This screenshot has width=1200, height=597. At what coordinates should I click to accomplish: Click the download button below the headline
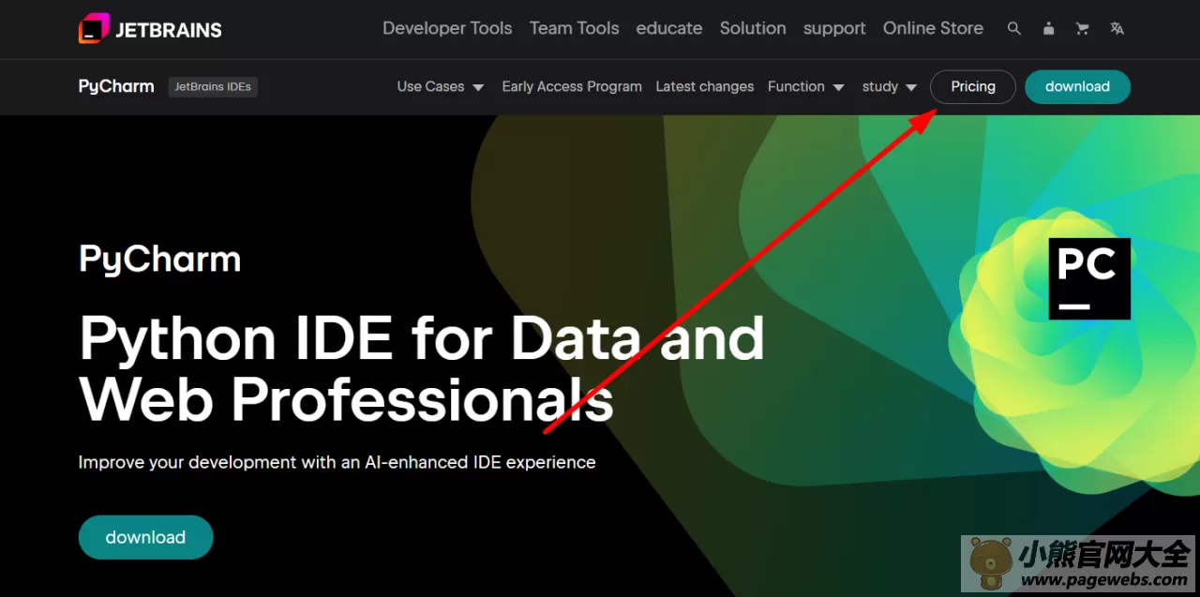146,537
